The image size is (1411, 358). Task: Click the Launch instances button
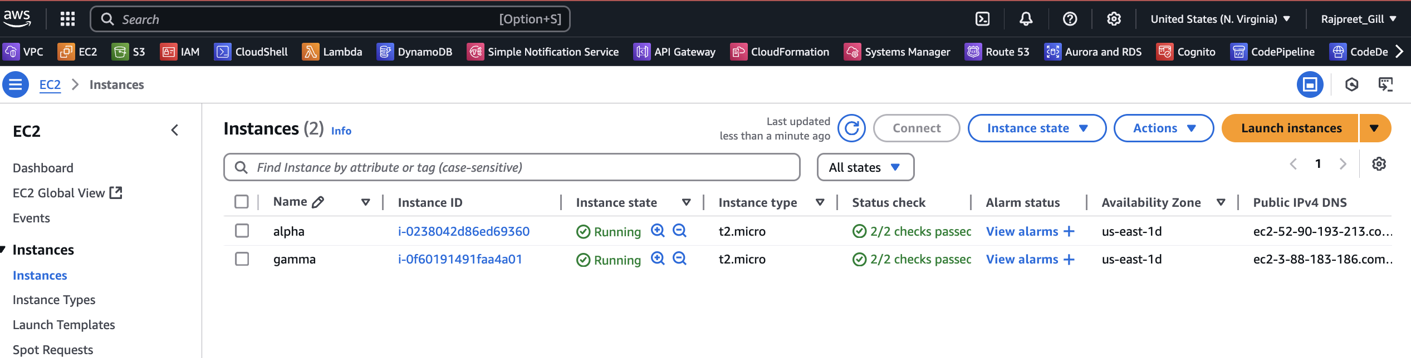[1291, 128]
